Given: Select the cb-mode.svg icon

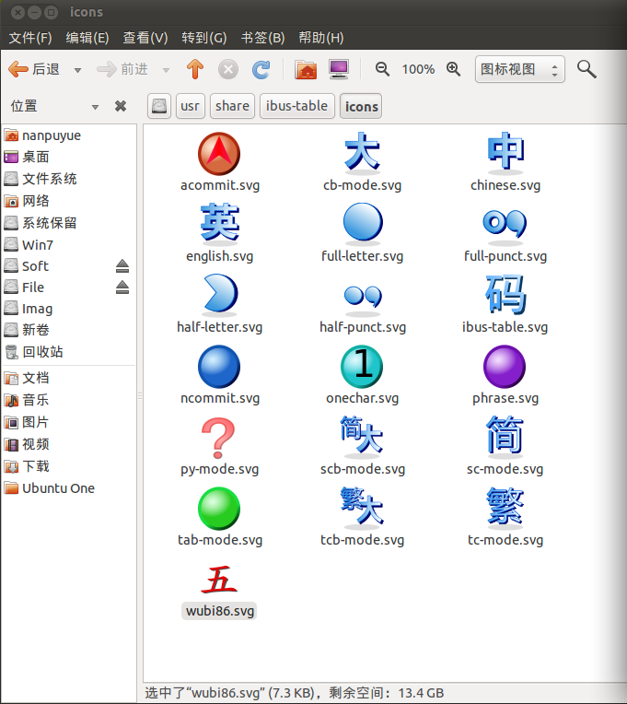Looking at the screenshot, I should [x=363, y=153].
